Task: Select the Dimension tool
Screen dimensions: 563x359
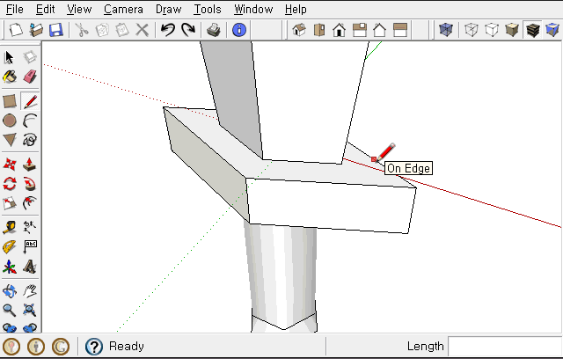Action: 30,228
